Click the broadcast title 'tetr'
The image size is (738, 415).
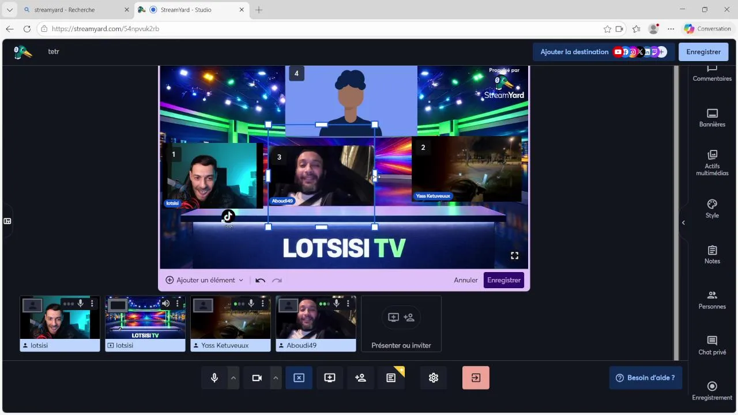54,52
